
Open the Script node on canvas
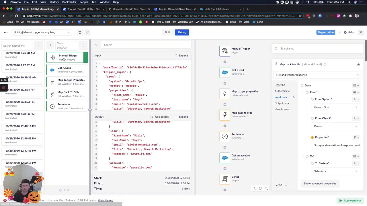click(225, 179)
